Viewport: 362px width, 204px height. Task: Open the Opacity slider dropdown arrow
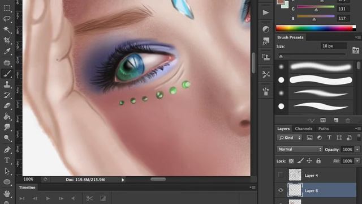pyautogui.click(x=357, y=150)
